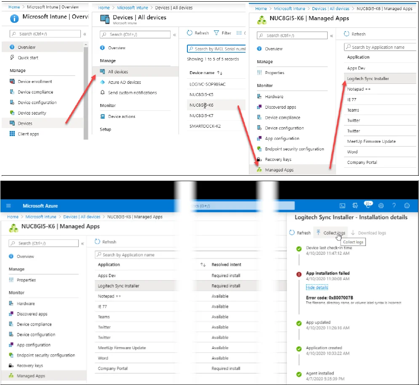Open directory filter icon in Azure header
This screenshot has width=419, height=385.
(355, 206)
